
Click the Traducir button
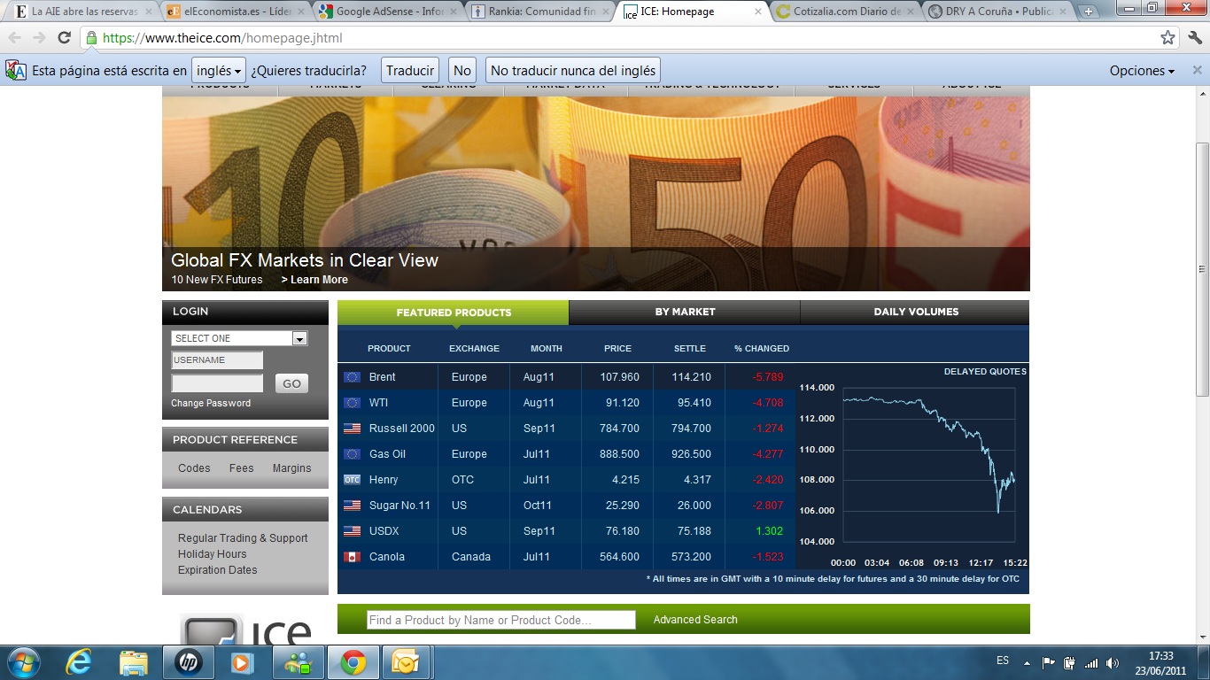click(410, 71)
